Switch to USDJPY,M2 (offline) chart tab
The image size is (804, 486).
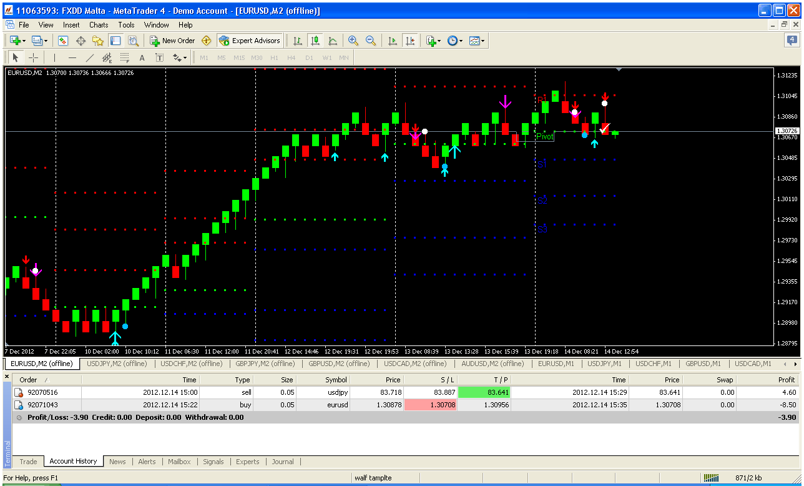pos(117,364)
